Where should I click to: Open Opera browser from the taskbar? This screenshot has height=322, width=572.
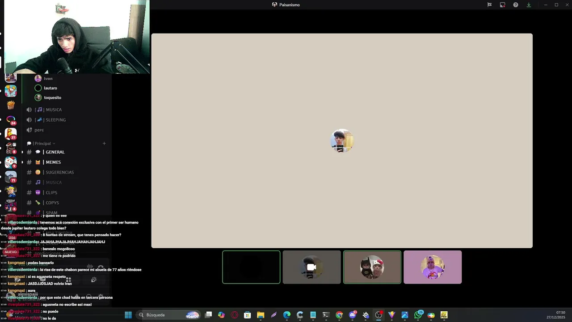(x=235, y=315)
